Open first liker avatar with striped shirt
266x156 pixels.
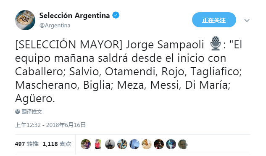(86, 144)
